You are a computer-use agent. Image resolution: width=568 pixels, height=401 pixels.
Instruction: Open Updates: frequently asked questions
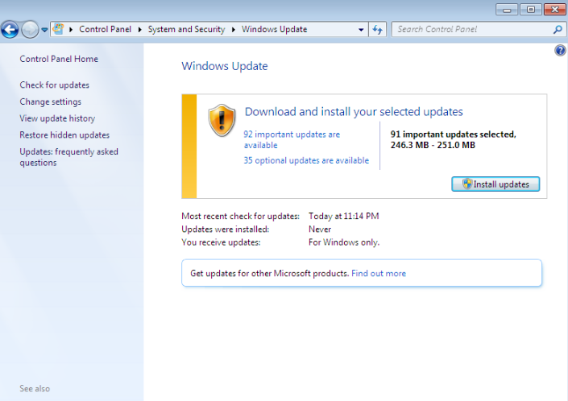pos(68,157)
